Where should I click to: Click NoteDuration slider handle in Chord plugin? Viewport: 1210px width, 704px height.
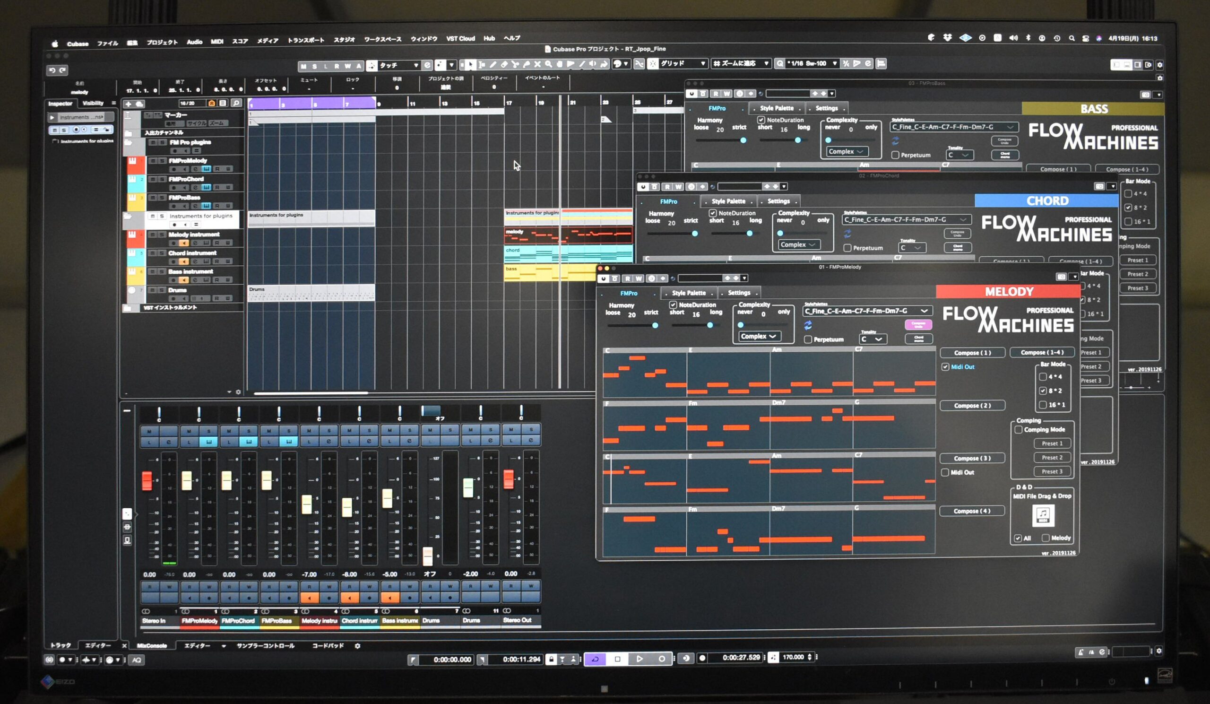[750, 234]
